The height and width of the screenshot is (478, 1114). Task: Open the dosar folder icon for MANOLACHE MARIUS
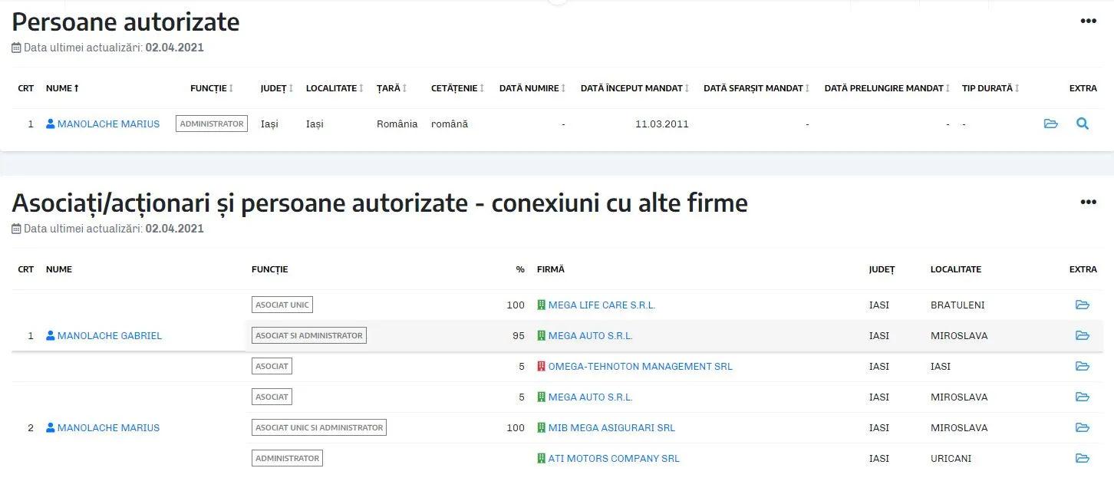(x=1050, y=124)
